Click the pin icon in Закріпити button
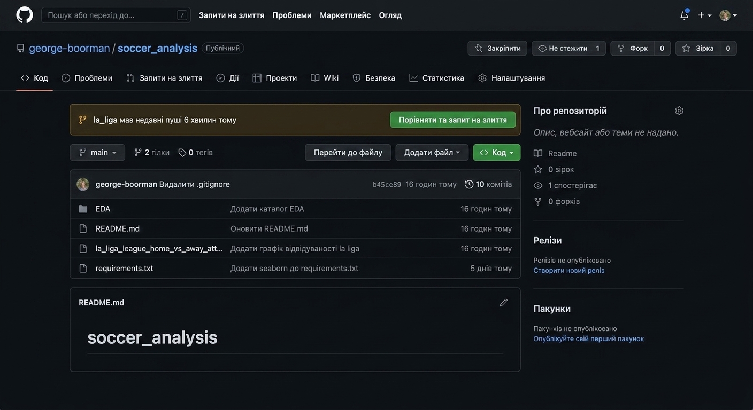 [479, 48]
